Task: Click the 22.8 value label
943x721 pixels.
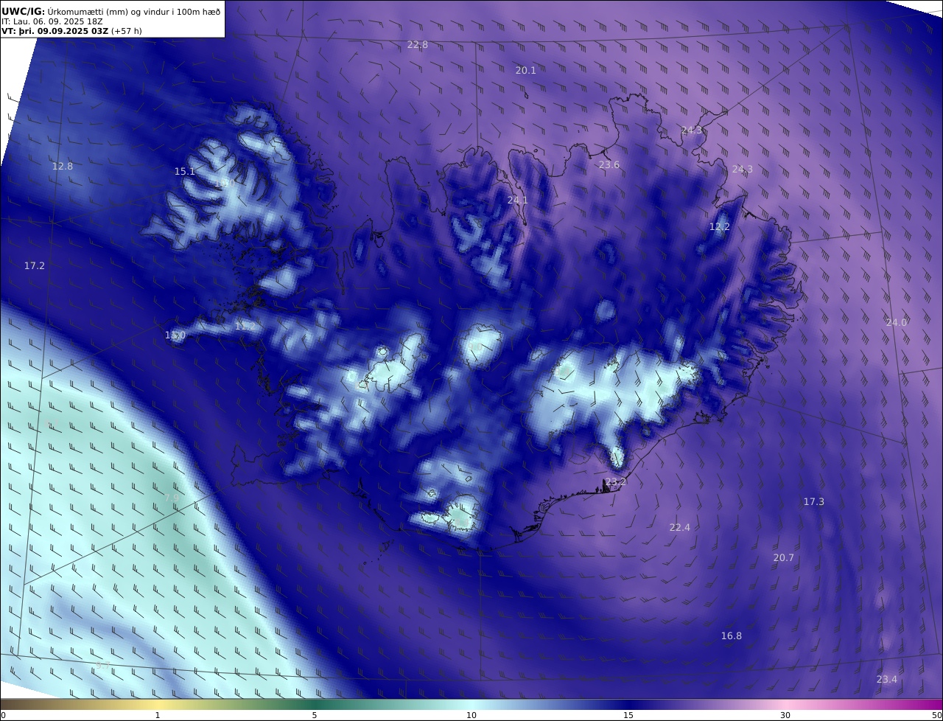Action: 418,45
